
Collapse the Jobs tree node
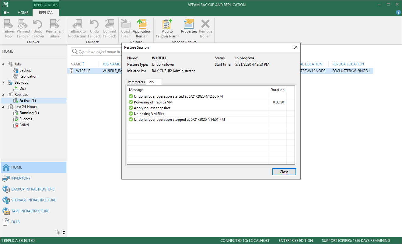pos(4,64)
